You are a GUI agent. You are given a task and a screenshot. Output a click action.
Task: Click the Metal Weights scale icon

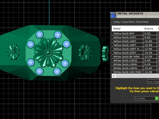coord(113,15)
